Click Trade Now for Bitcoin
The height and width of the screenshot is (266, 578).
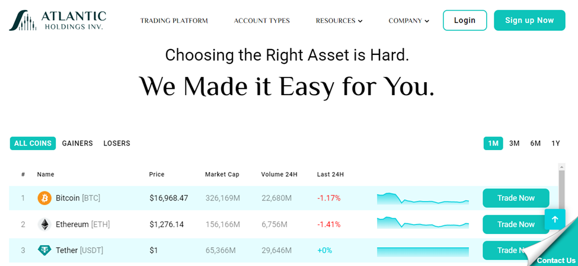[516, 198]
